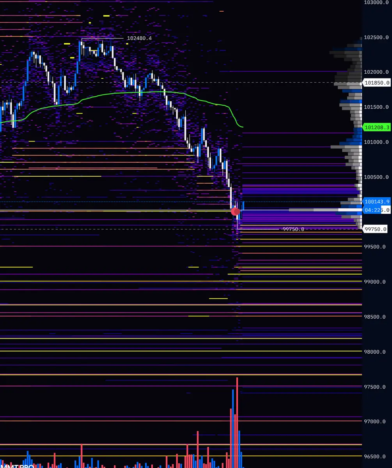392x468 pixels.
Task: Click the green 101208.3 price tag
Action: pos(376,127)
